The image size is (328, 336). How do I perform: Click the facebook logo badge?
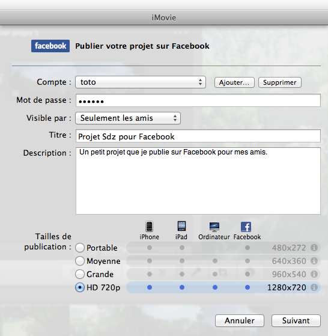50,46
